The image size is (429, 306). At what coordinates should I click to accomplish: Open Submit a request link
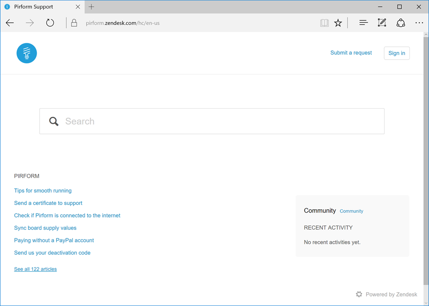click(x=351, y=53)
